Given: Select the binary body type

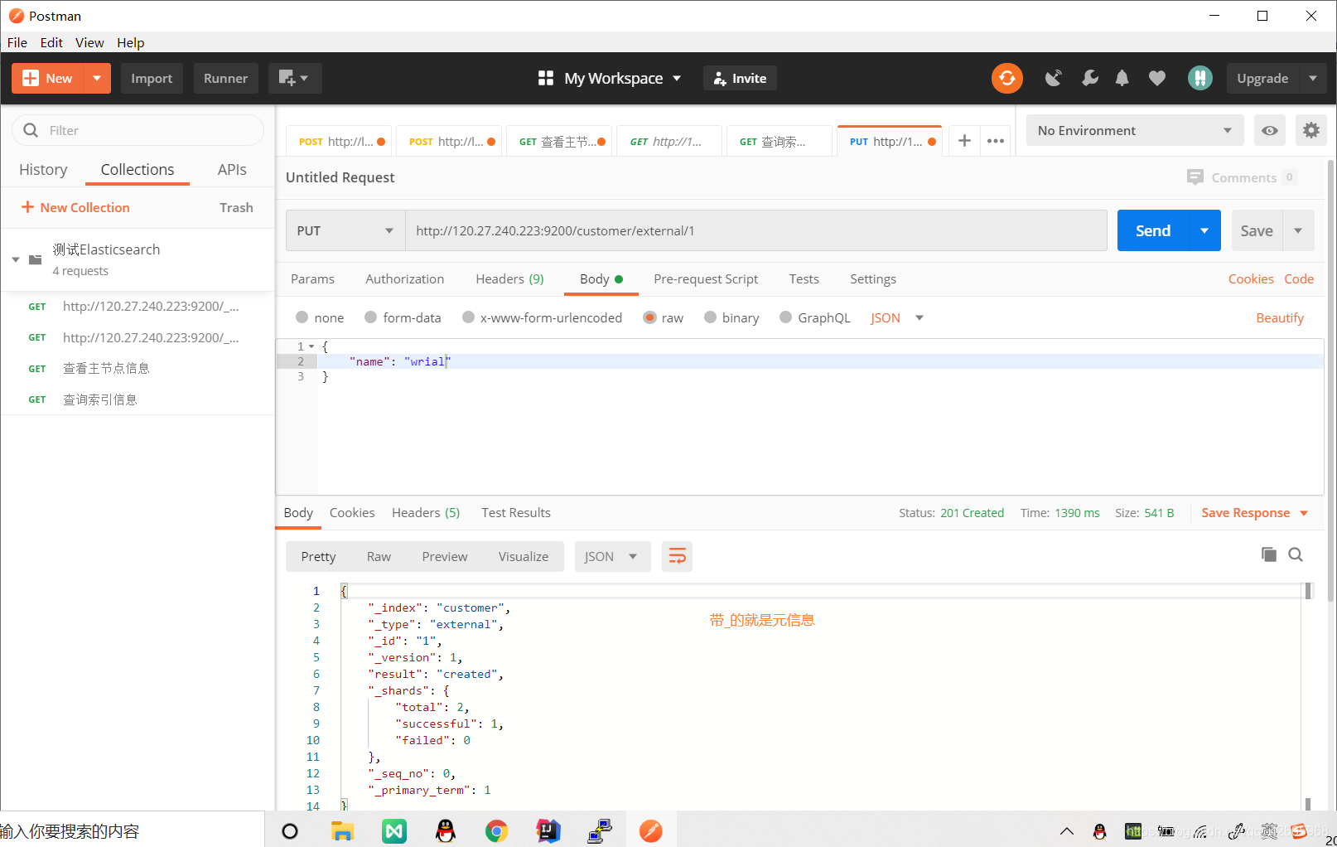Looking at the screenshot, I should [x=710, y=317].
